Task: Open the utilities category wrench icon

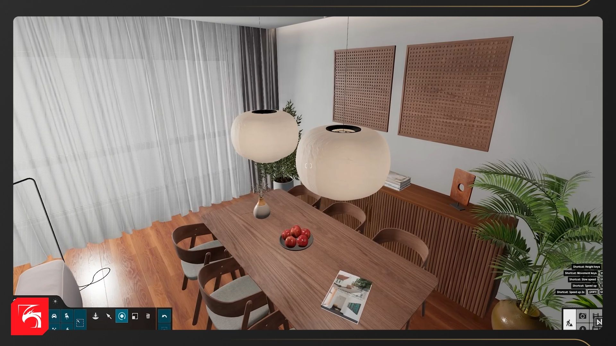Action: click(x=67, y=328)
